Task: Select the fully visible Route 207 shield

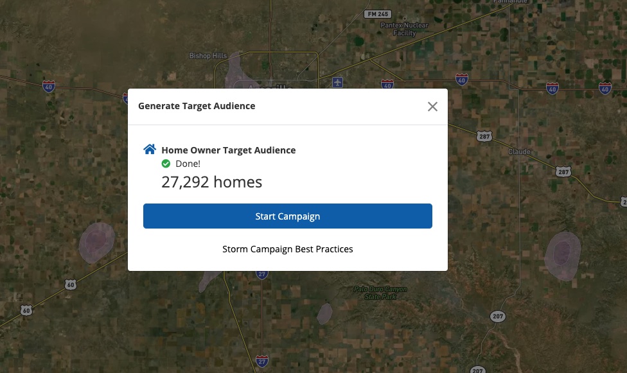Action: tap(497, 317)
